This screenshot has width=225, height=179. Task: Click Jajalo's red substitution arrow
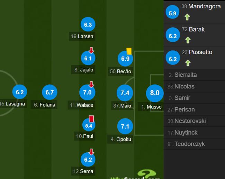pos(91,50)
